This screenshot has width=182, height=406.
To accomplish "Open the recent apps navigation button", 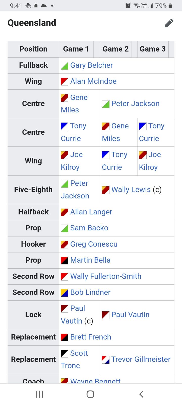I will (x=40, y=394).
